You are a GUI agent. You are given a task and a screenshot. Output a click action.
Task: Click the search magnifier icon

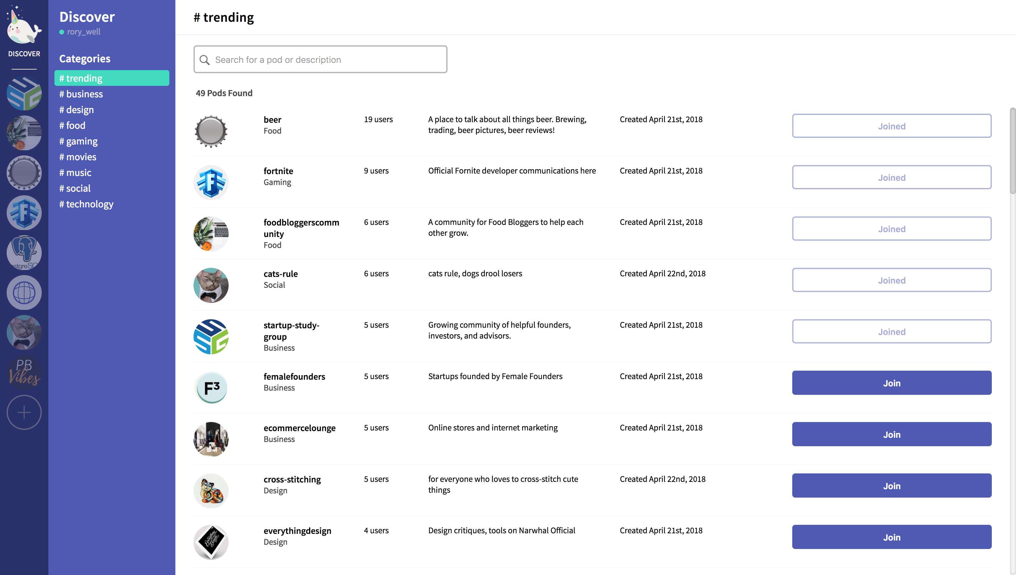204,60
